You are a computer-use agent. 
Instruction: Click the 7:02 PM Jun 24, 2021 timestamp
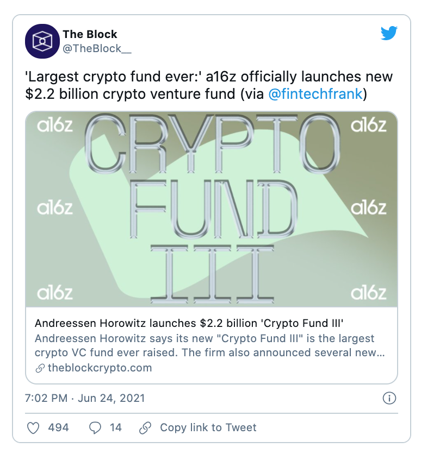85,399
